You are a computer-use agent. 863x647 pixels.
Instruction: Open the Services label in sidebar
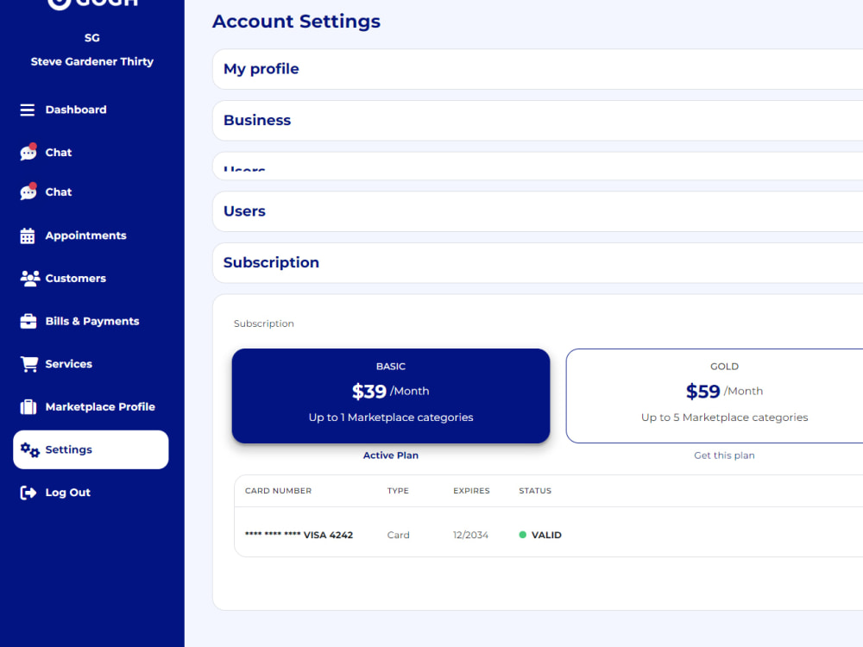(68, 364)
